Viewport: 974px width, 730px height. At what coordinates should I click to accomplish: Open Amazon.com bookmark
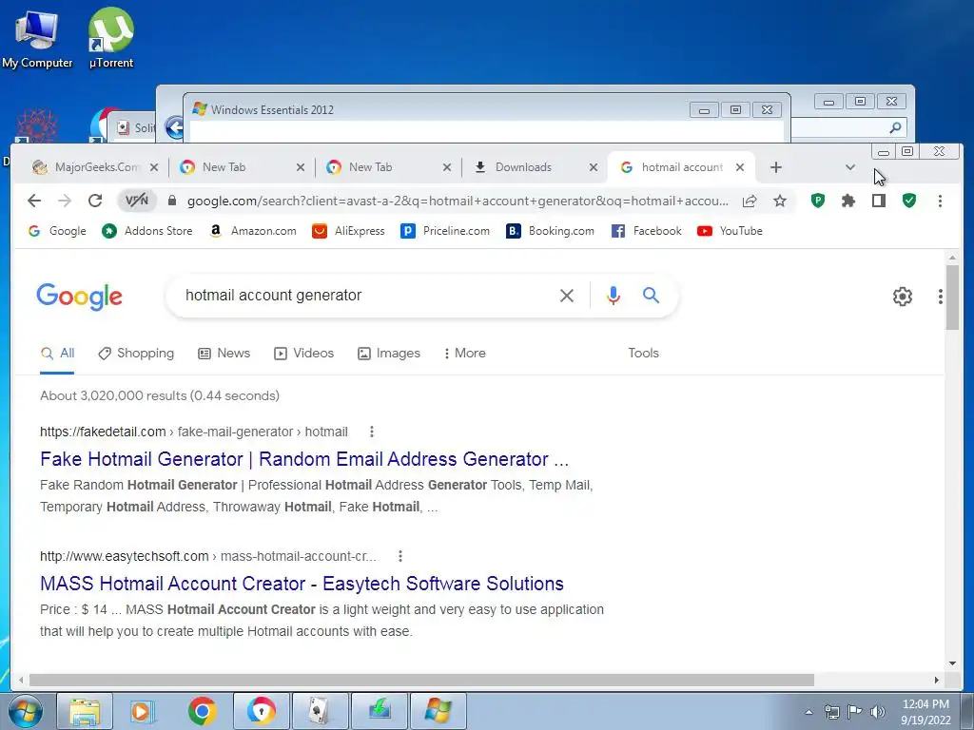[253, 231]
